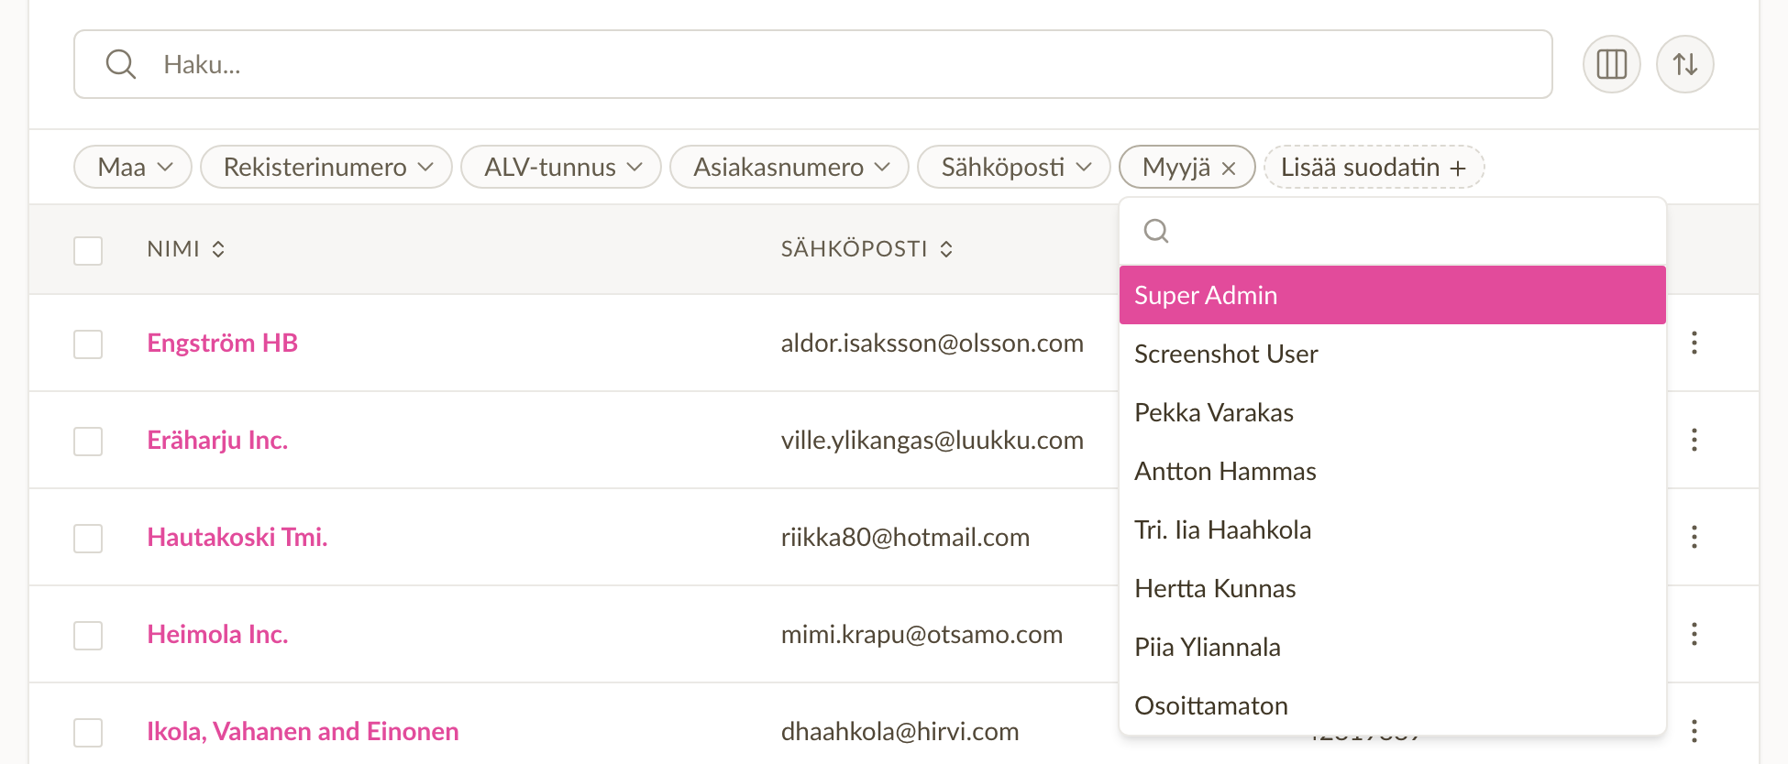Image resolution: width=1788 pixels, height=764 pixels.
Task: Sort by the NIMI column arrows
Action: click(218, 249)
